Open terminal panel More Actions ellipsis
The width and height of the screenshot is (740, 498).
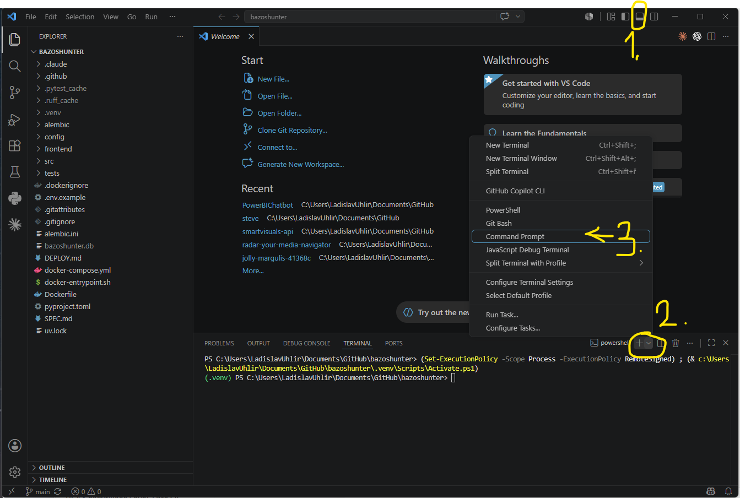coord(690,343)
